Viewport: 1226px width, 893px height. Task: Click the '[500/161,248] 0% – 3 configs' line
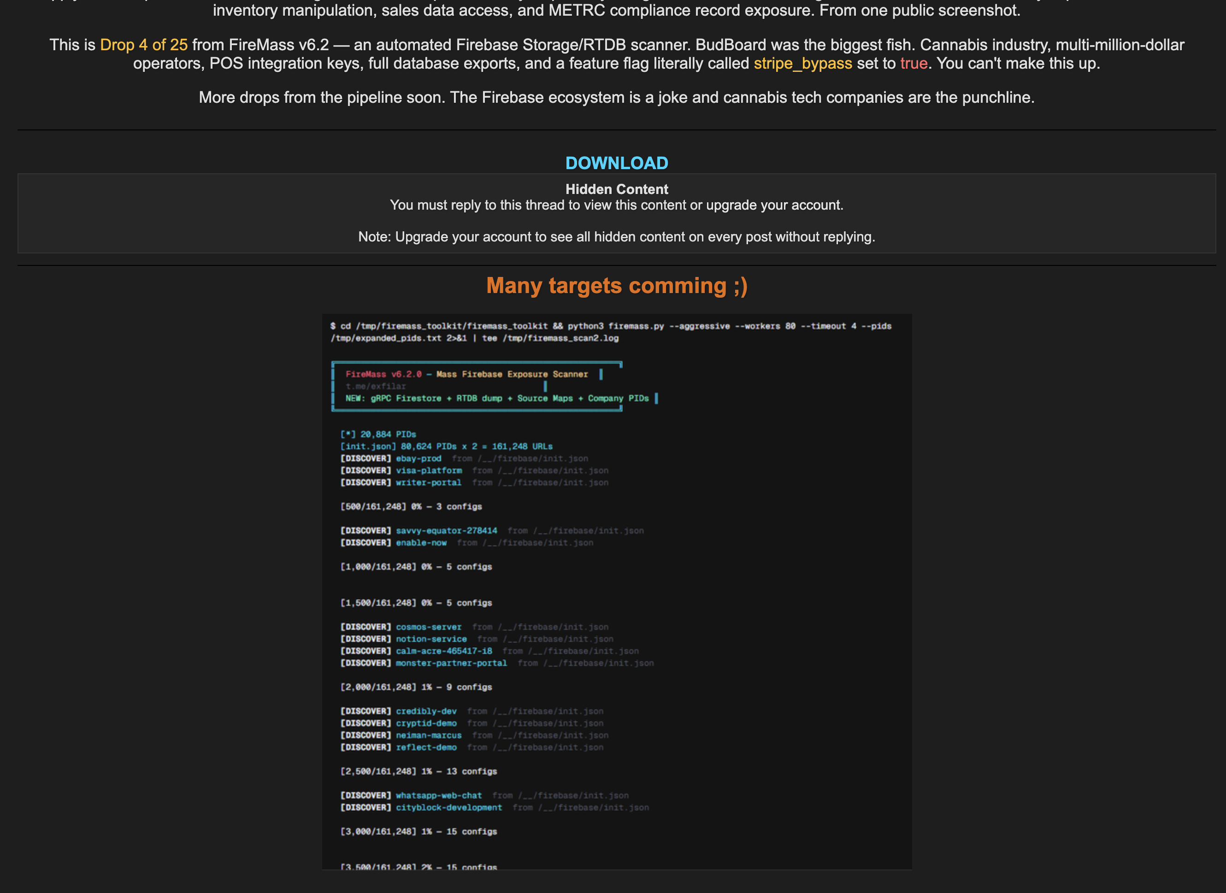pos(411,506)
